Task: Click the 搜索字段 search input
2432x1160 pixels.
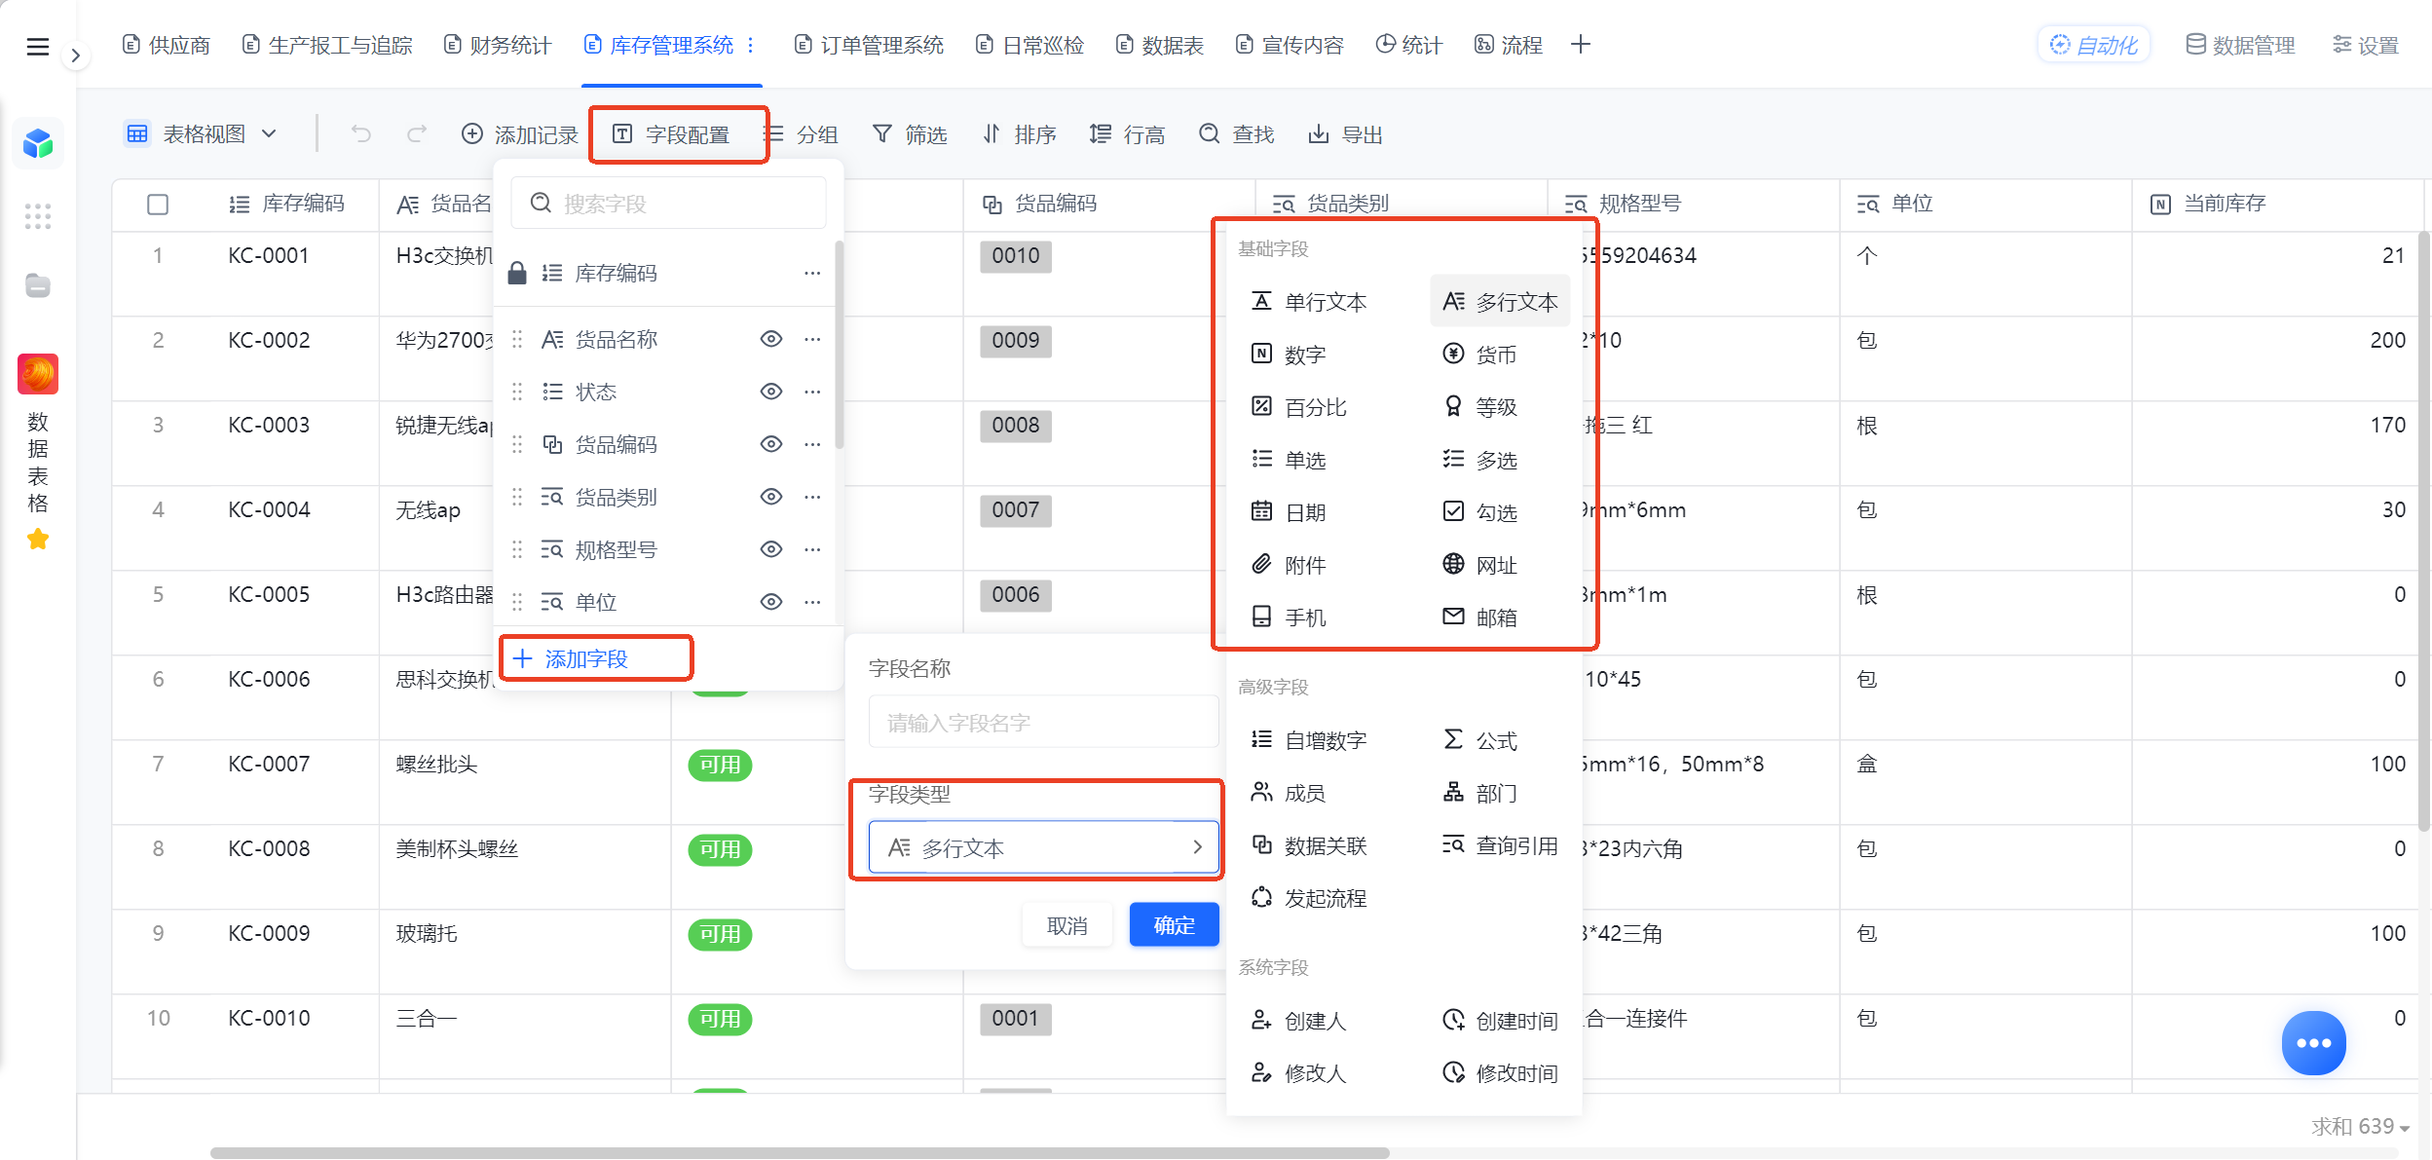Action: click(x=669, y=203)
